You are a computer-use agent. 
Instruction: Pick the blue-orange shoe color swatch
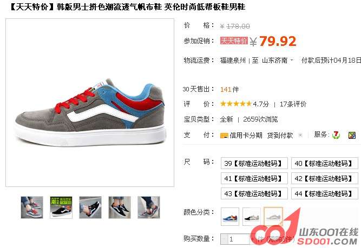(230, 217)
